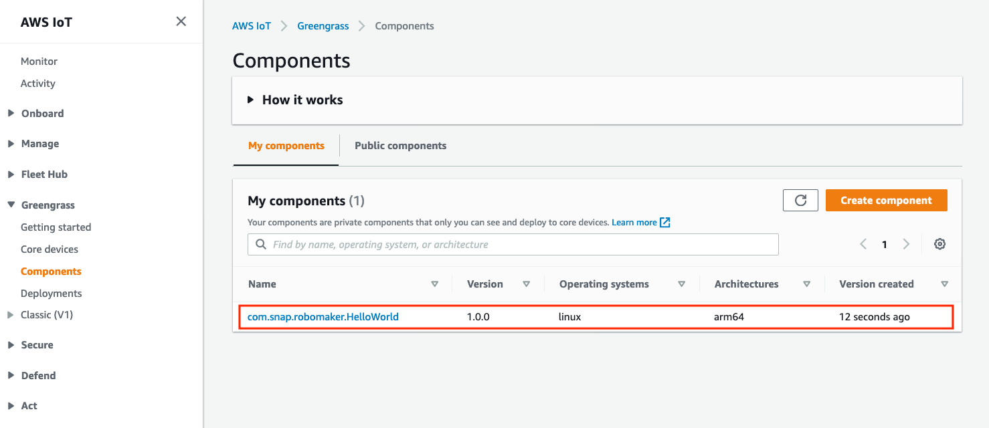Expand the Secure section in the sidebar

pyautogui.click(x=10, y=344)
